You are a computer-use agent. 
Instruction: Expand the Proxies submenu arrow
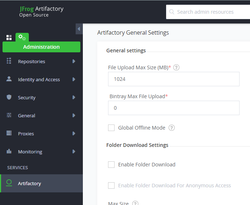73,134
